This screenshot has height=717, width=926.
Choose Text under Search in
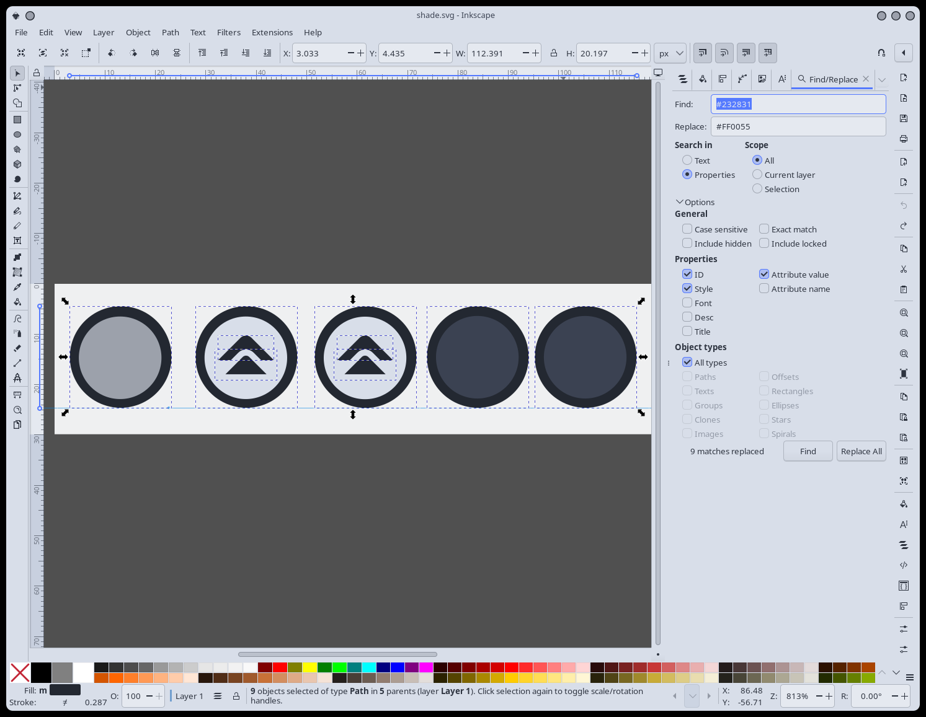(687, 161)
